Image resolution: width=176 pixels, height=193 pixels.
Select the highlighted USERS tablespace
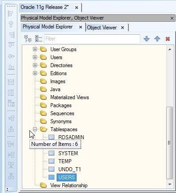tap(66, 177)
